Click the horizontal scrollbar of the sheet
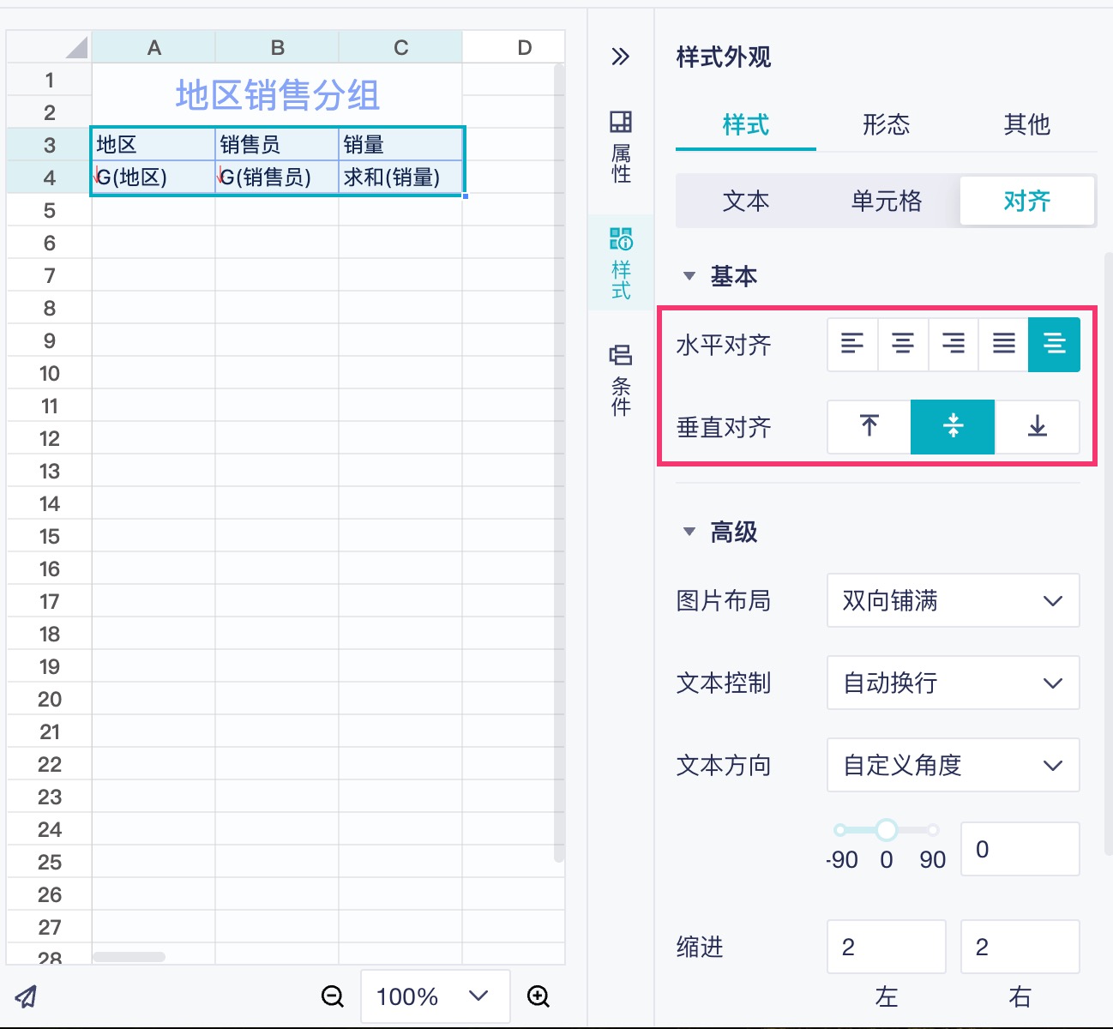 pos(129,956)
